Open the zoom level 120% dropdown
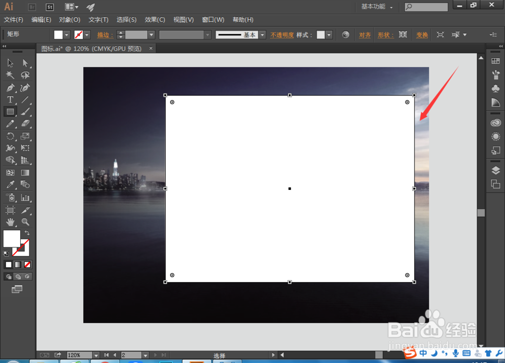 (95, 355)
